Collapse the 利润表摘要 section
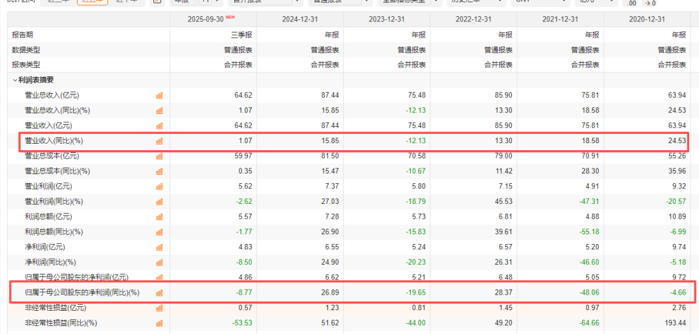The width and height of the screenshot is (699, 334). [x=15, y=80]
